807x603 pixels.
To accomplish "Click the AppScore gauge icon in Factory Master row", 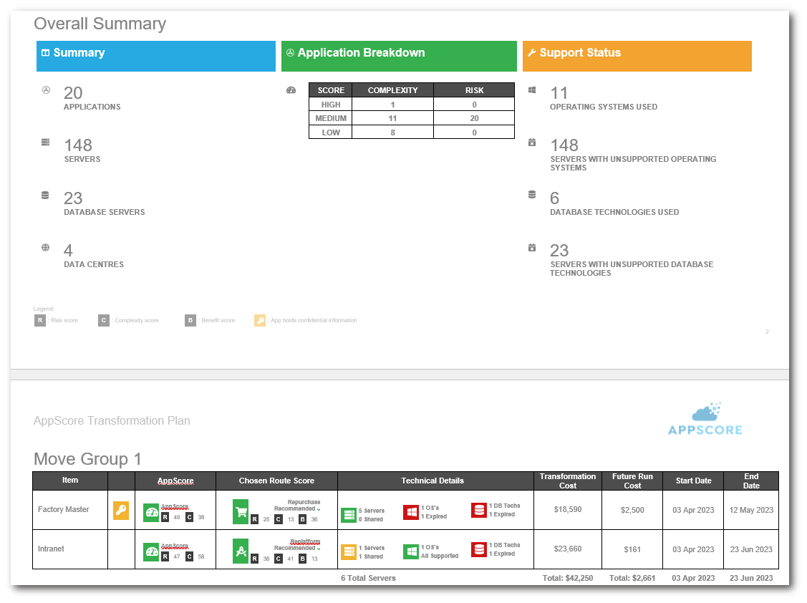I will pos(151,511).
